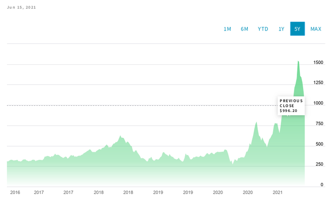Click the 1000 price axis label

[x=318, y=103]
